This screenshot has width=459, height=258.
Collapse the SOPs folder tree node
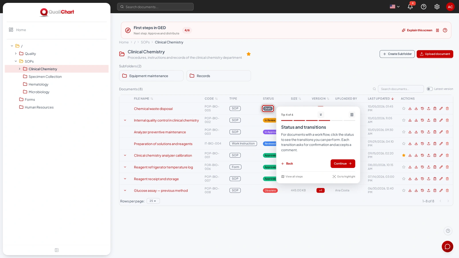16,61
